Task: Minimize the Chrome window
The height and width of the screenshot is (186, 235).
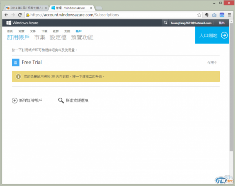Action: pos(214,3)
